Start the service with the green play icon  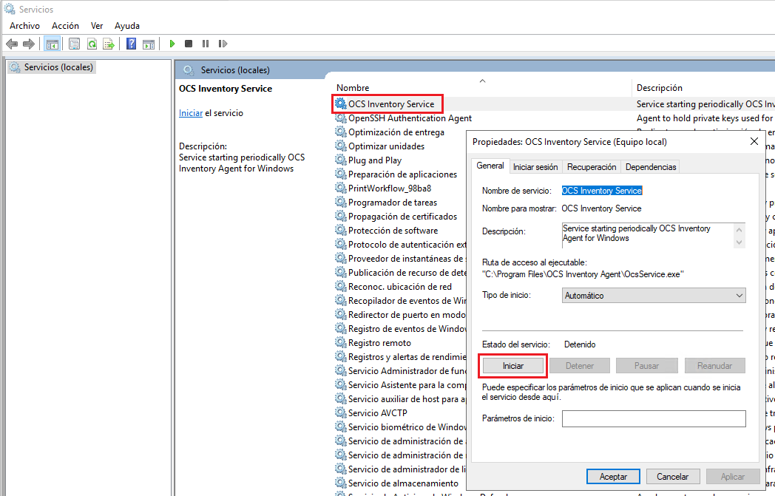coord(171,44)
